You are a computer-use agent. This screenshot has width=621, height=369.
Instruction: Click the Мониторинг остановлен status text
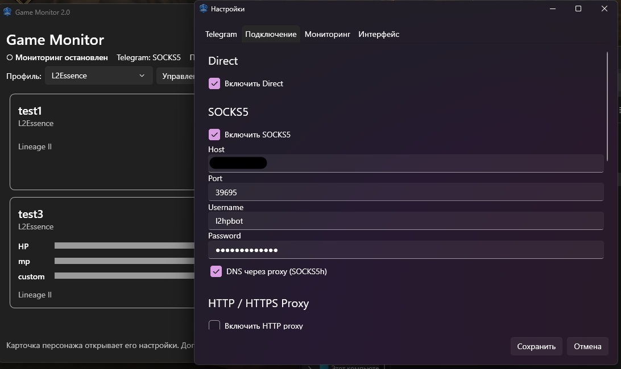tap(61, 57)
